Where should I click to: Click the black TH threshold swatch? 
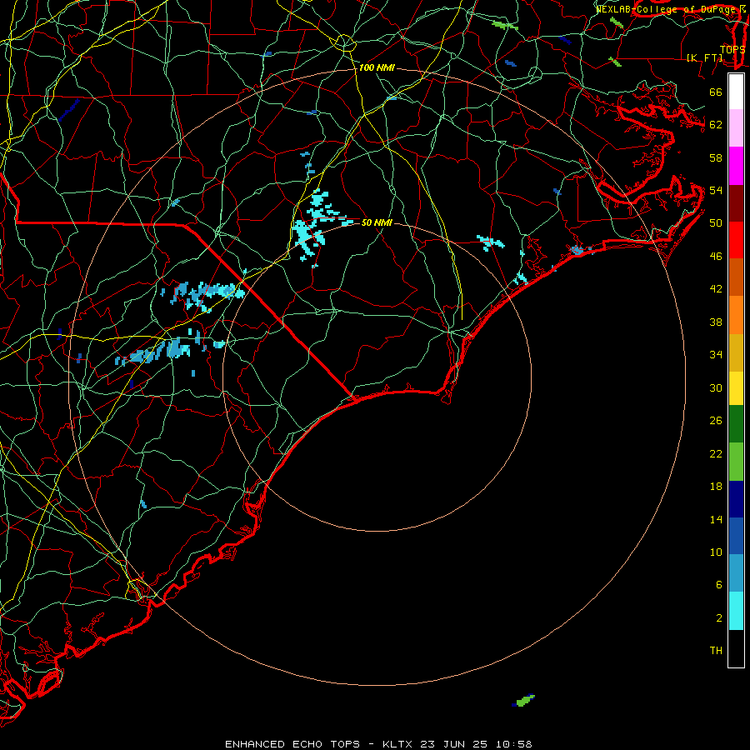coord(736,648)
